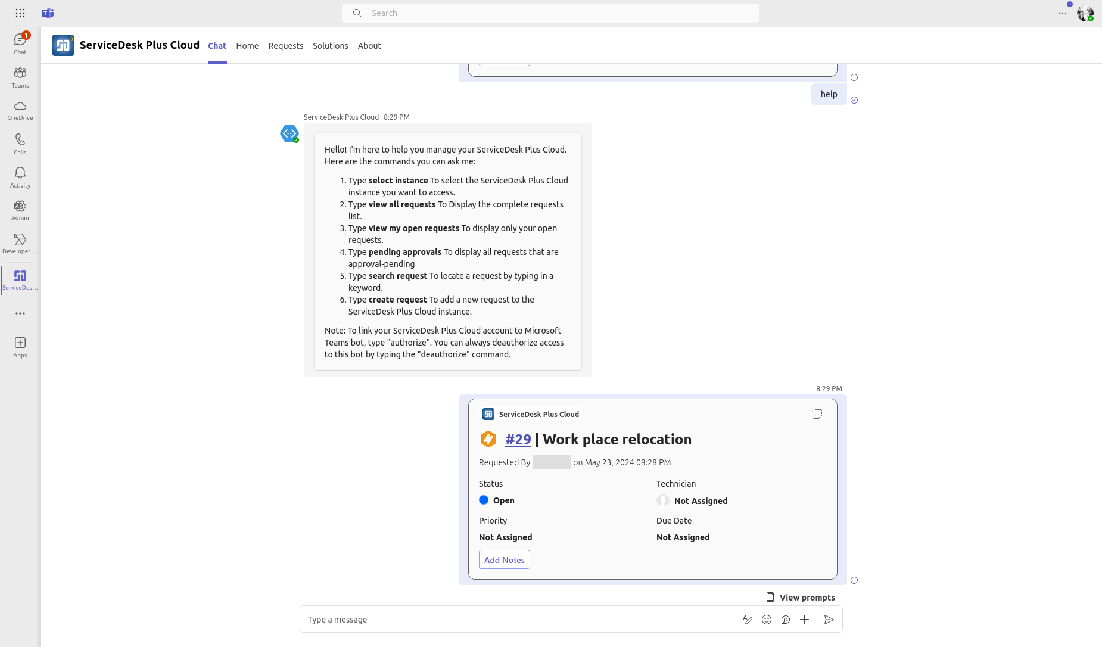The height and width of the screenshot is (647, 1102).
Task: Click the orange request type icon
Action: (x=488, y=439)
